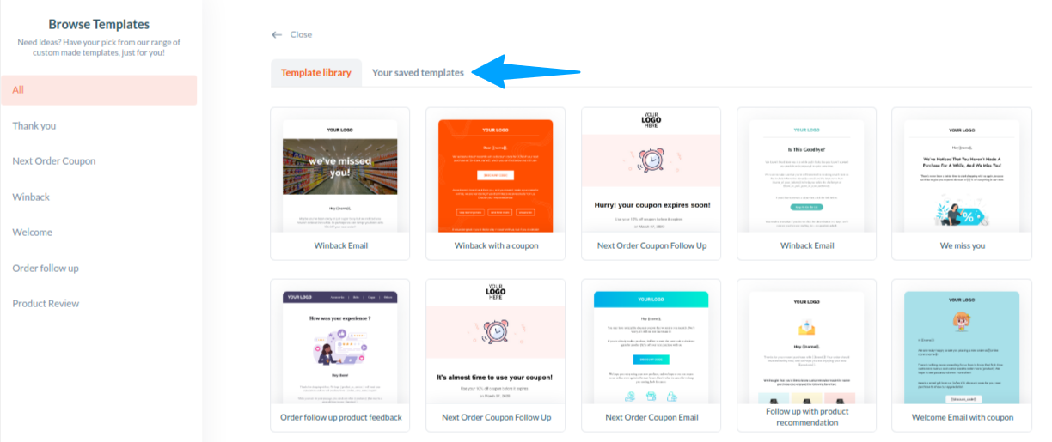Image resolution: width=1052 pixels, height=442 pixels.
Task: Click the back arrow next to Close
Action: point(277,34)
